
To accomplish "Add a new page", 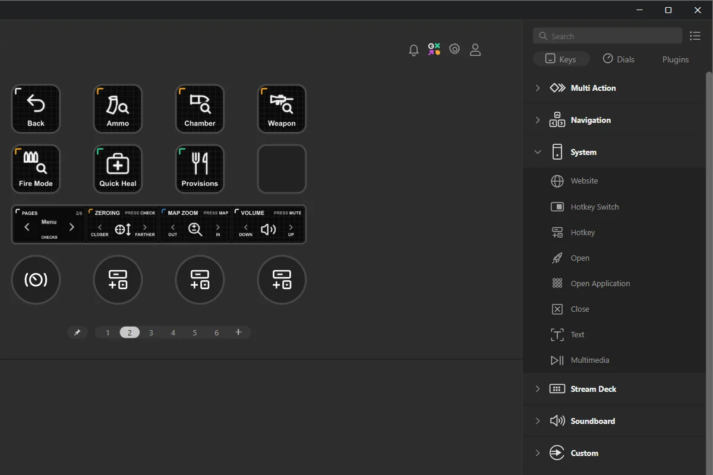I will click(x=239, y=332).
